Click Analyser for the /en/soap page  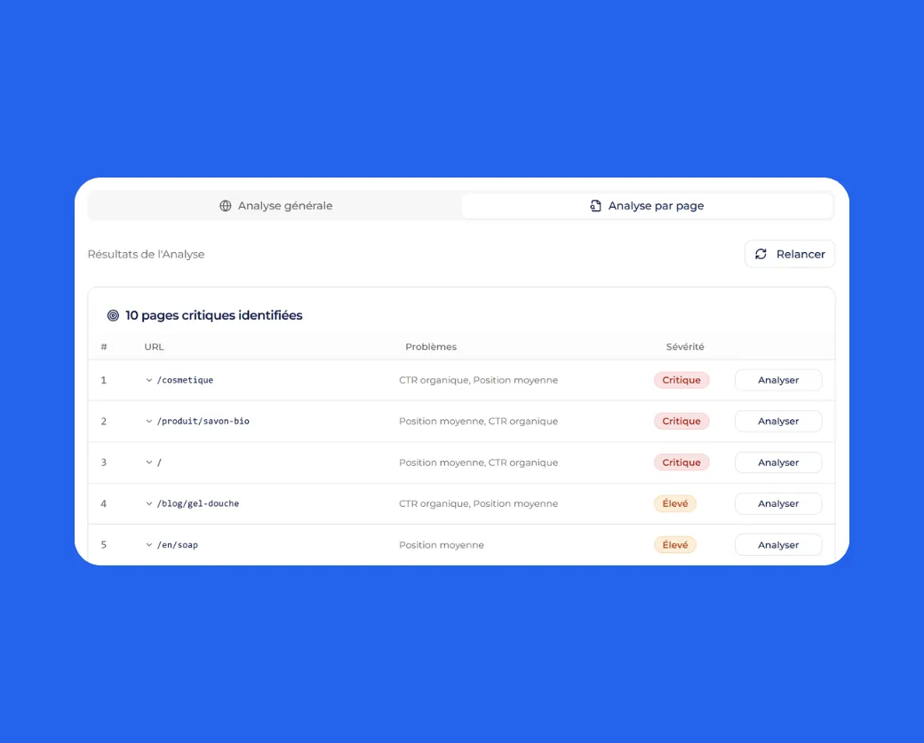[x=778, y=544]
